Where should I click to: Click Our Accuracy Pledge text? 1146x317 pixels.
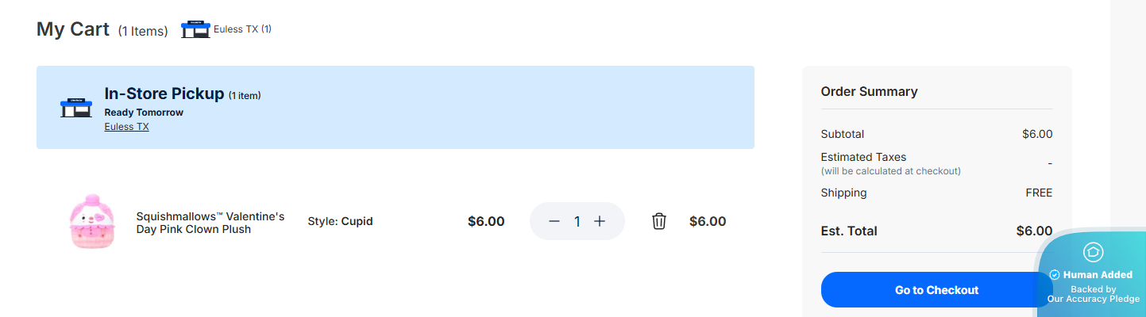pos(1093,299)
